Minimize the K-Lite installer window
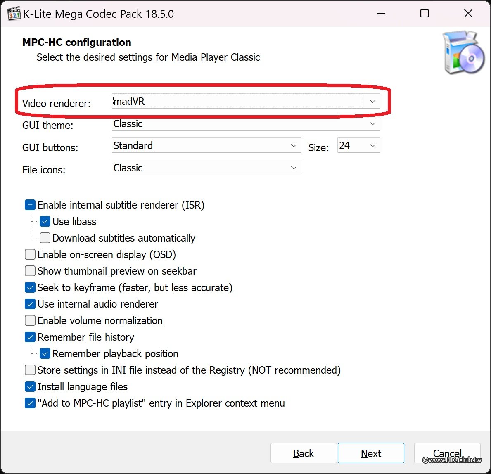The height and width of the screenshot is (474, 491). click(381, 14)
